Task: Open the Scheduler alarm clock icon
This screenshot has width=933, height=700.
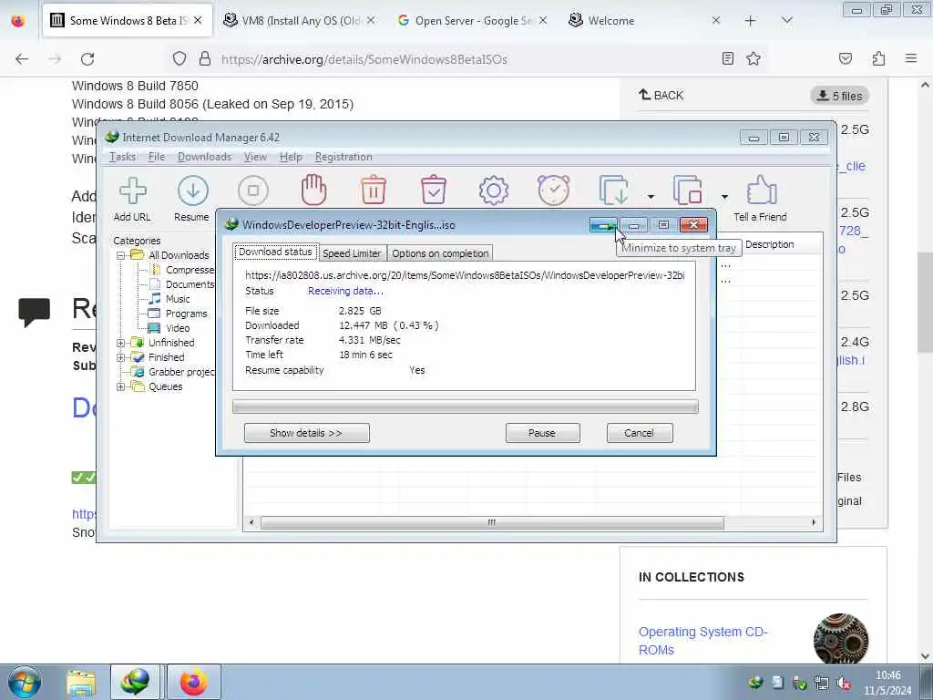Action: coord(553,190)
